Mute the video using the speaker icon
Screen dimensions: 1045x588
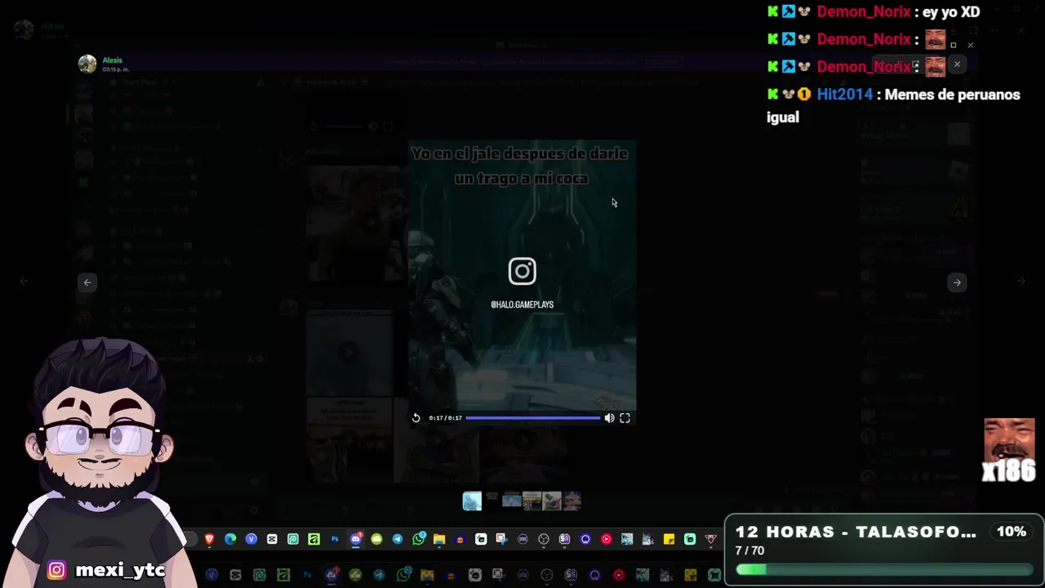tap(609, 418)
